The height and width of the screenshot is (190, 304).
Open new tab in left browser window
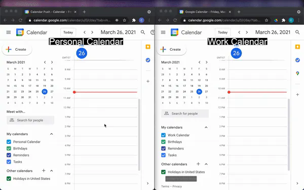[x=84, y=12]
